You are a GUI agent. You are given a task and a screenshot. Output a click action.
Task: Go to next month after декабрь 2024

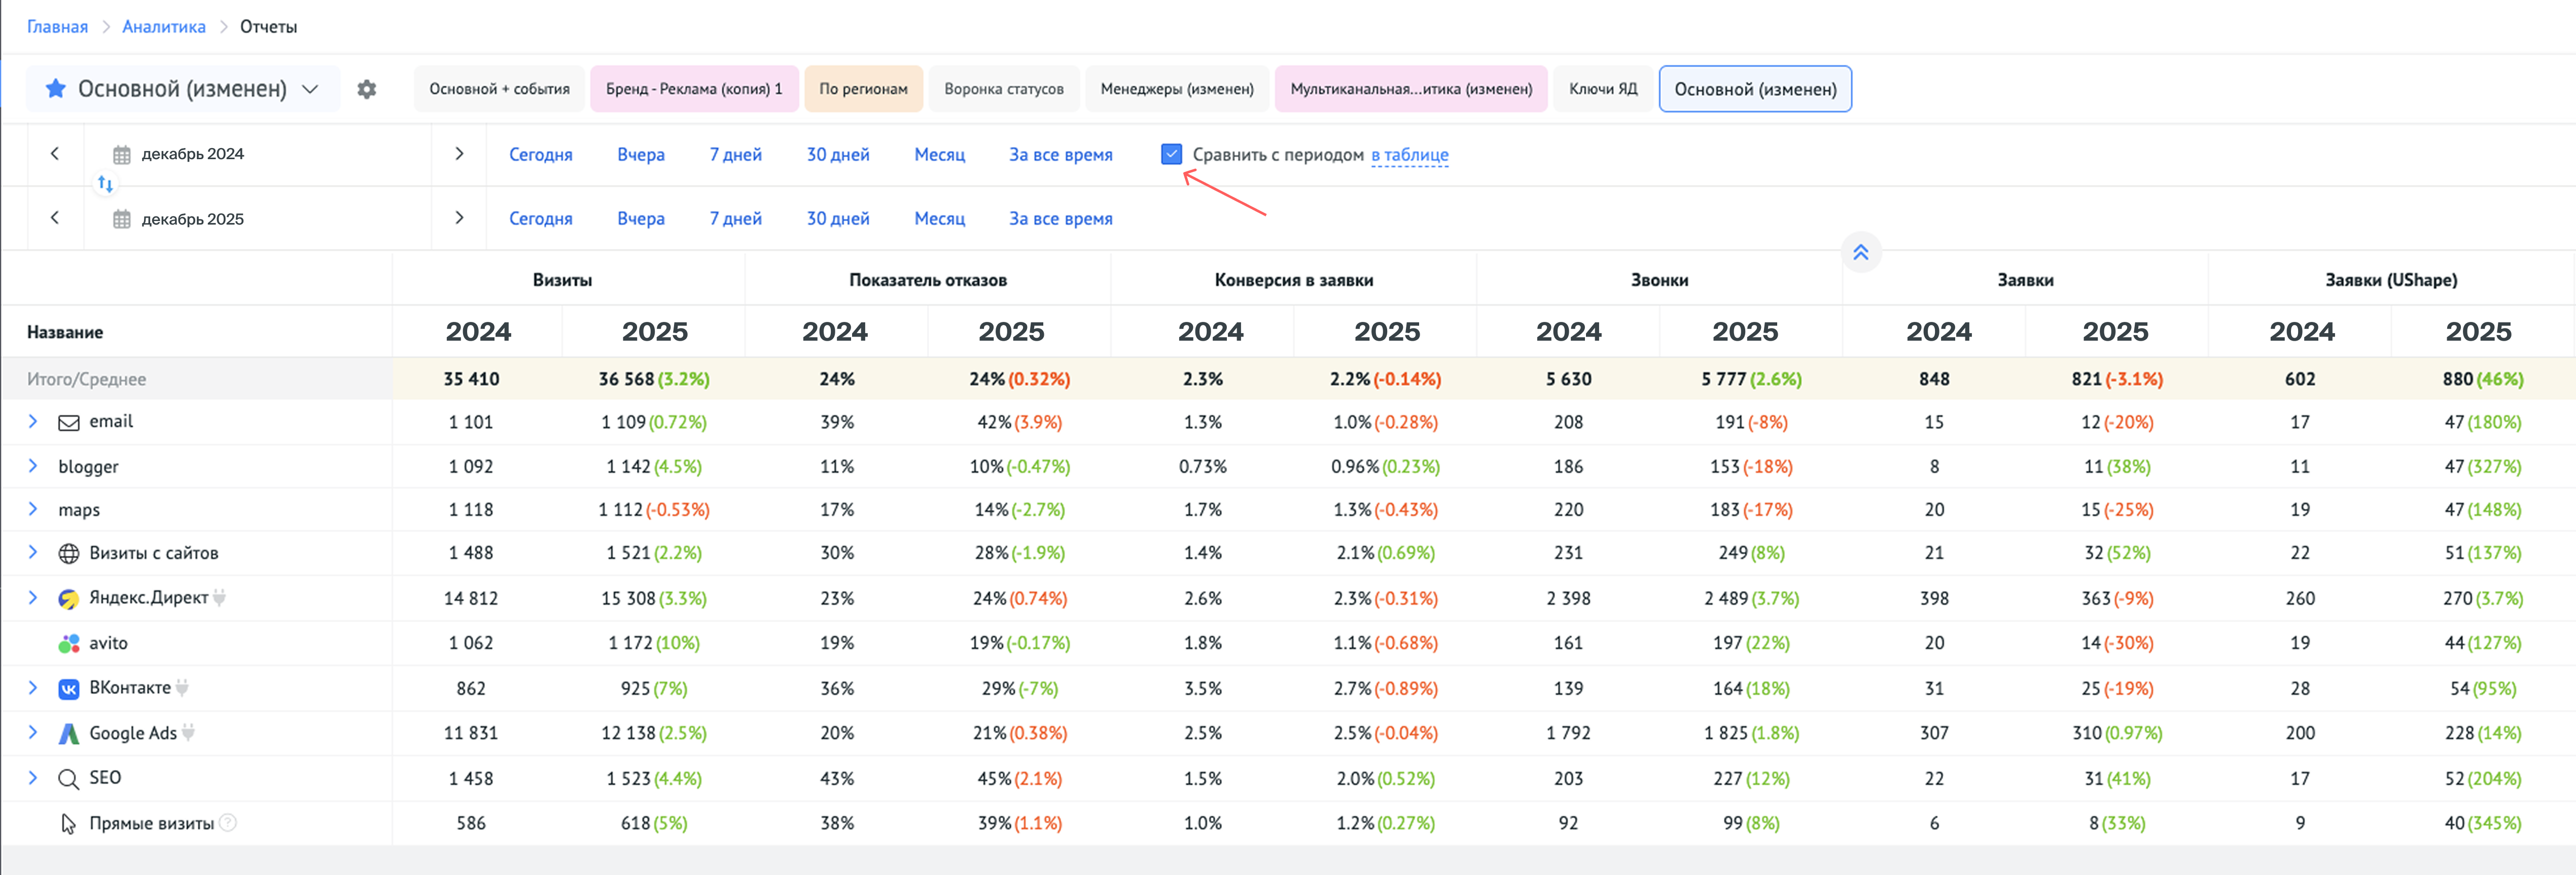tap(459, 153)
